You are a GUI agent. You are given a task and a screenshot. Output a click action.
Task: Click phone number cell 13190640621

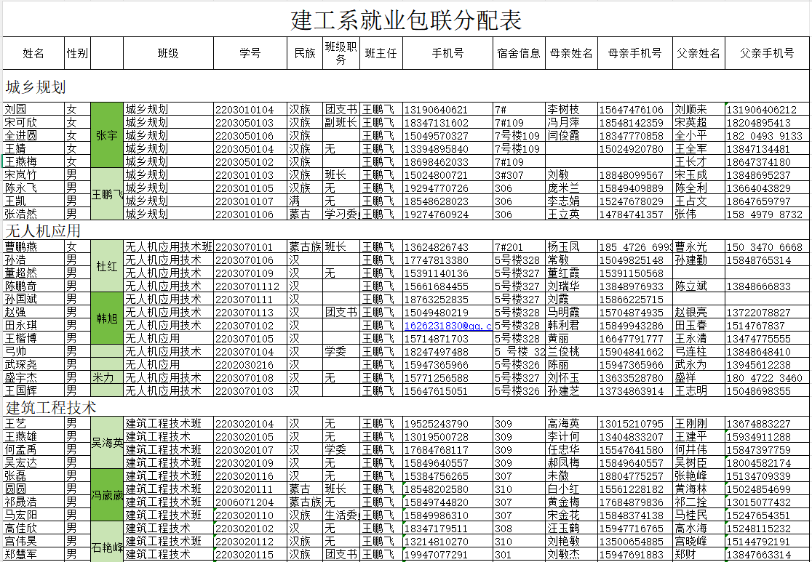[448, 109]
